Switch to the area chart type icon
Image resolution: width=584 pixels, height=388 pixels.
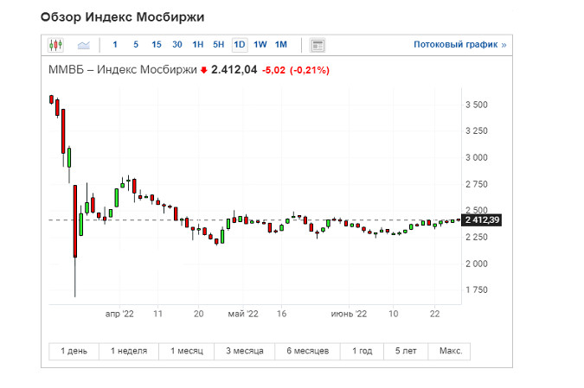(83, 46)
